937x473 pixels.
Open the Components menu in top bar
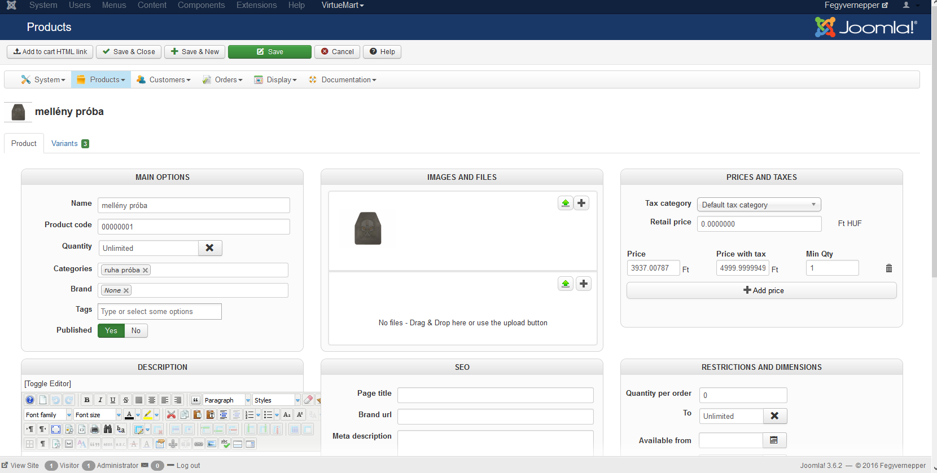202,5
